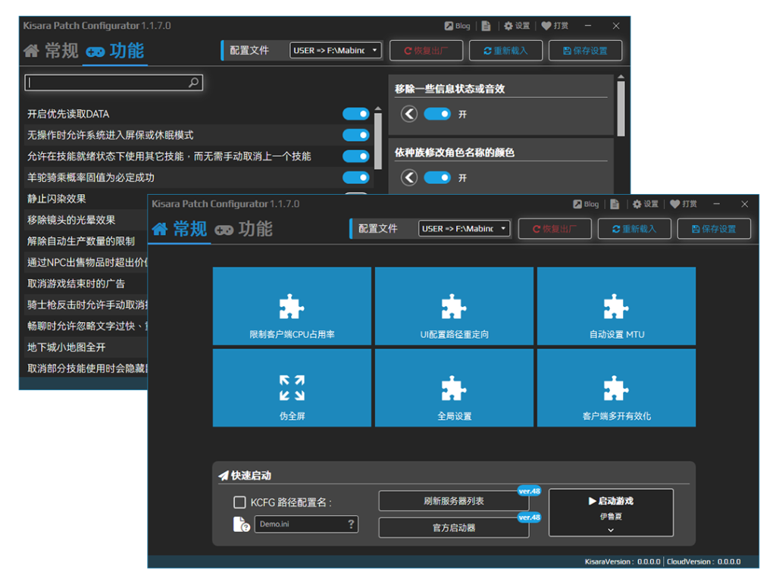Image resolution: width=776 pixels, height=585 pixels.
Task: Open the UI配置路径重定向 puzzle tile
Action: pyautogui.click(x=454, y=306)
